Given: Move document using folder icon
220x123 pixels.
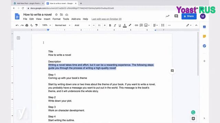Looking at the screenshot, I should [x=62, y=14].
